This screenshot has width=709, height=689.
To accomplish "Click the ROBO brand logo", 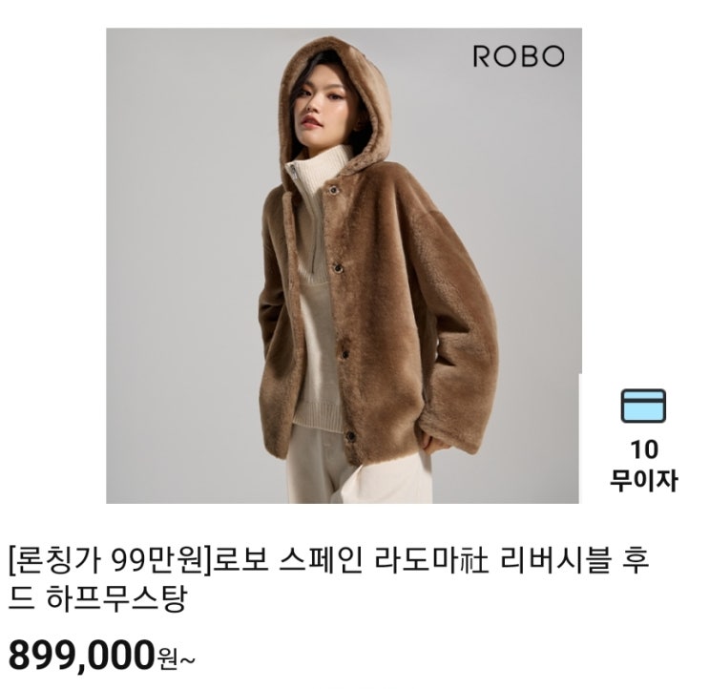I will click(519, 56).
